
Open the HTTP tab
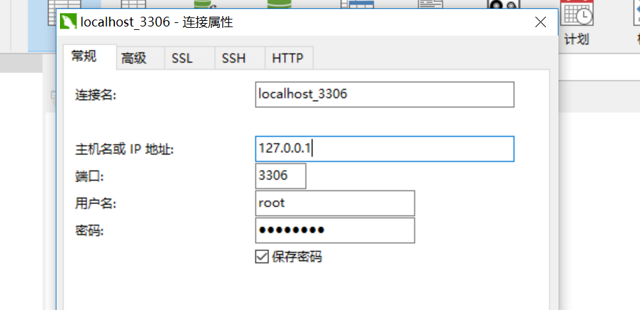[288, 59]
